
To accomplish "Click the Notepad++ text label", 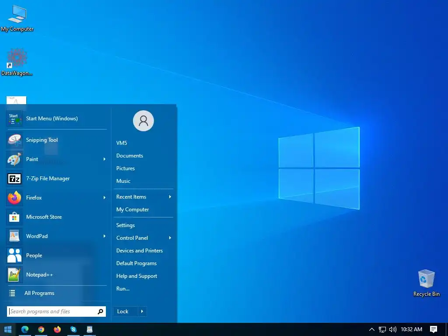I will click(39, 275).
